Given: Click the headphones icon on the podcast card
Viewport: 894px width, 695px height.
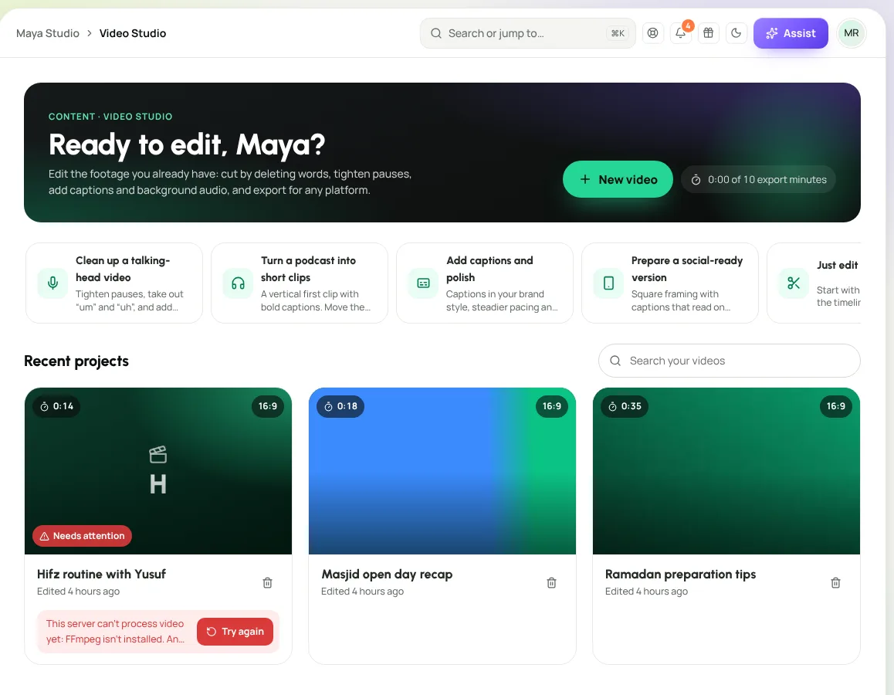Looking at the screenshot, I should [239, 283].
